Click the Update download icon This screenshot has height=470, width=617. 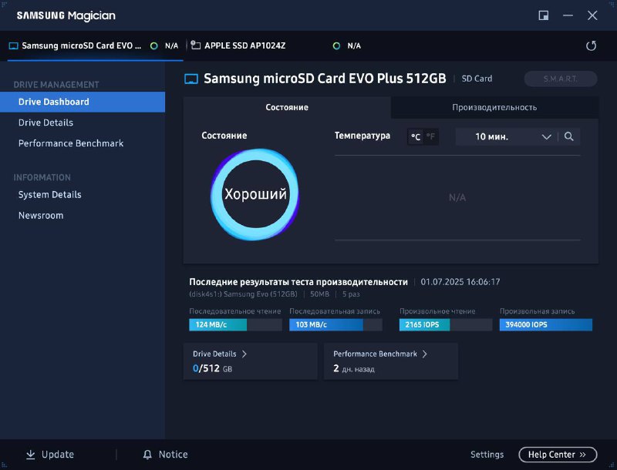pos(30,455)
